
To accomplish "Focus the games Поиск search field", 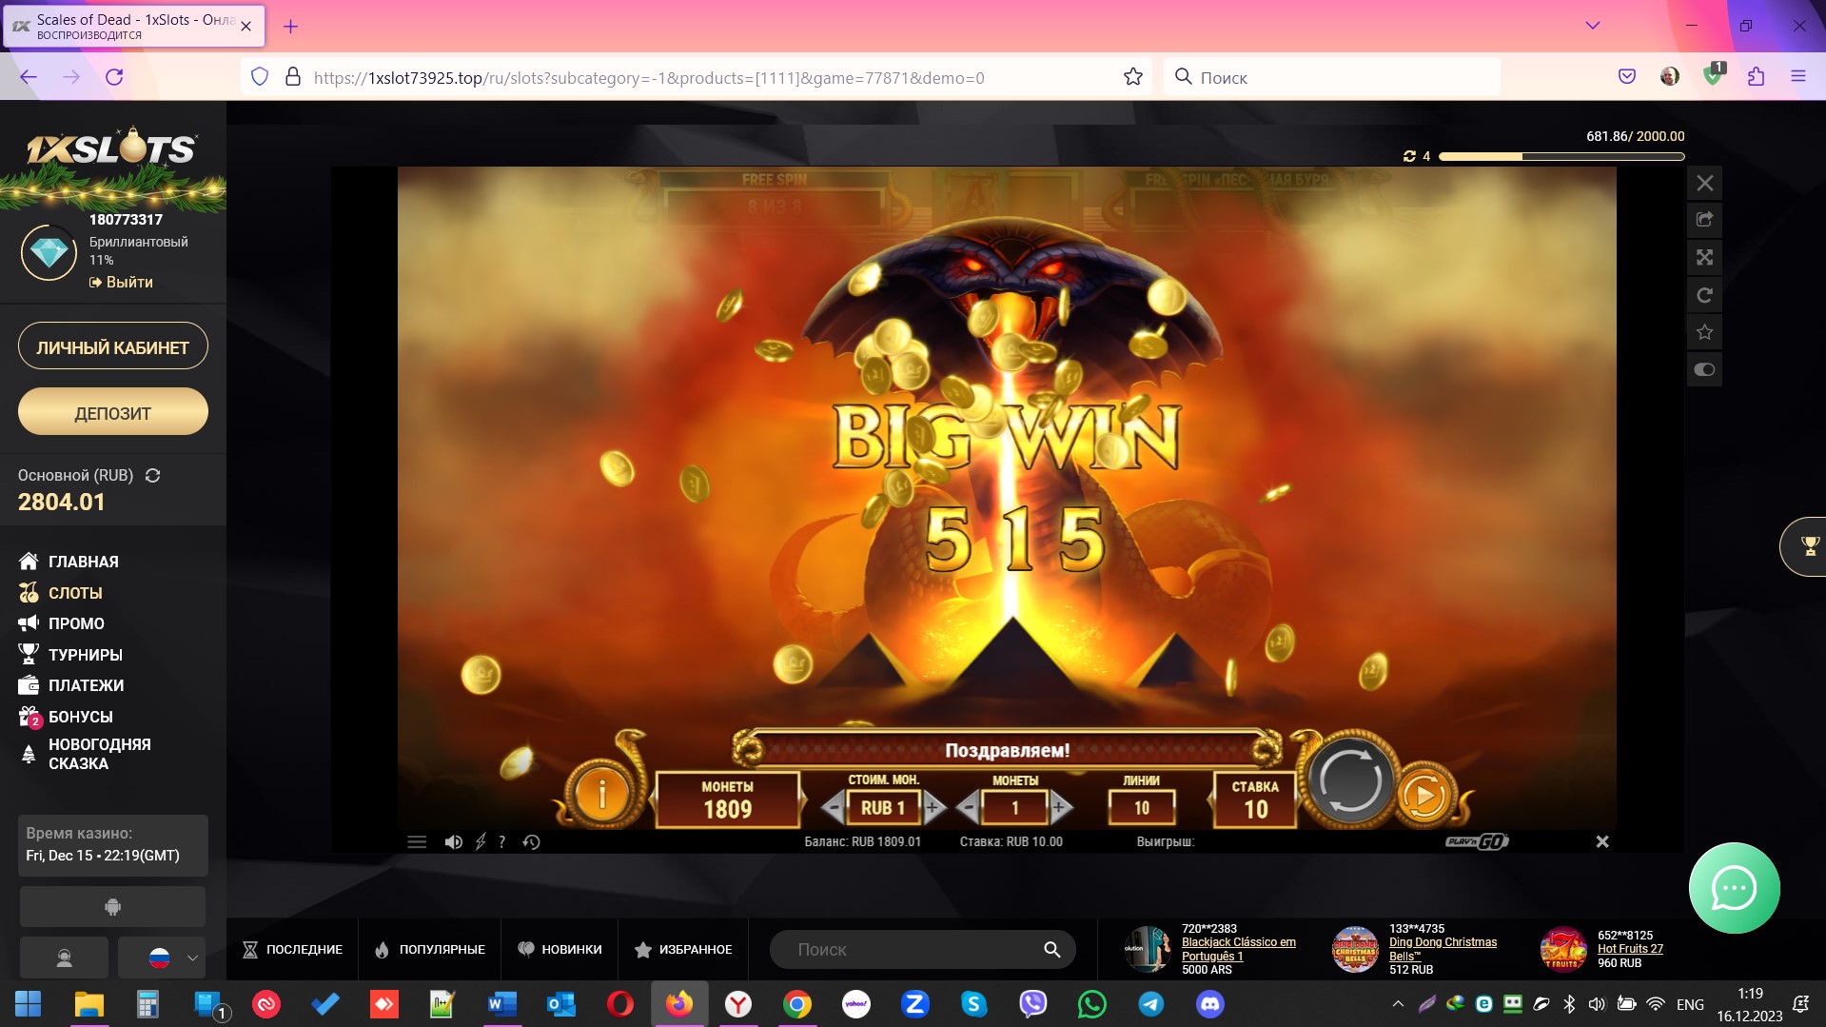I will tap(922, 950).
